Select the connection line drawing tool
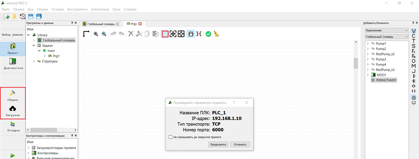 tap(86, 34)
